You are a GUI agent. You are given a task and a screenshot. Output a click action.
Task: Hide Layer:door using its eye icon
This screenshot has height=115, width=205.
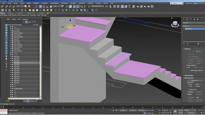pos(11,31)
